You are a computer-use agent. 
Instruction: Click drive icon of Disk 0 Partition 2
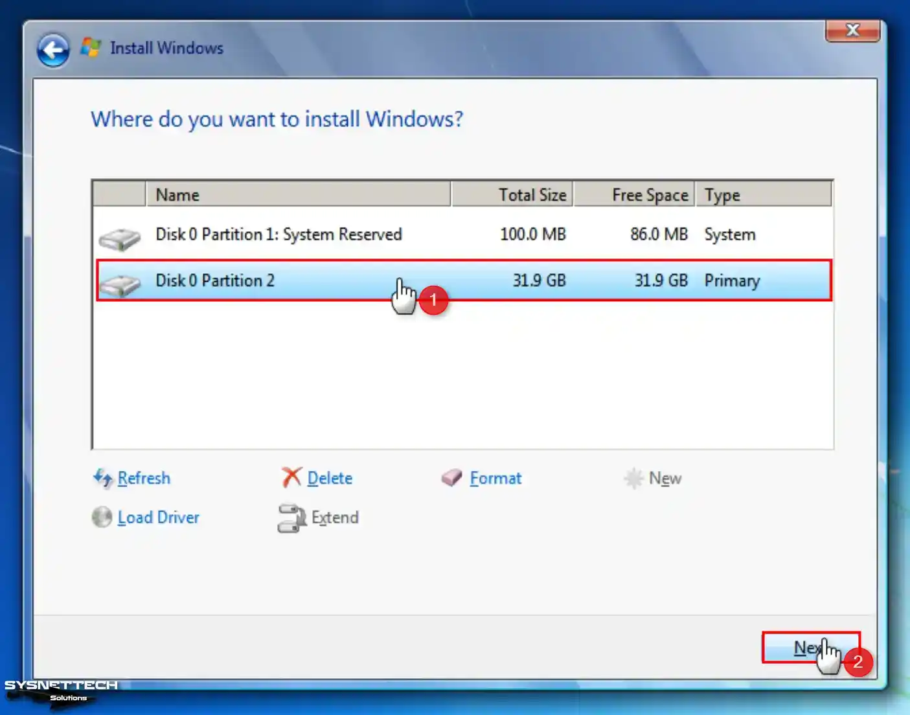click(120, 284)
